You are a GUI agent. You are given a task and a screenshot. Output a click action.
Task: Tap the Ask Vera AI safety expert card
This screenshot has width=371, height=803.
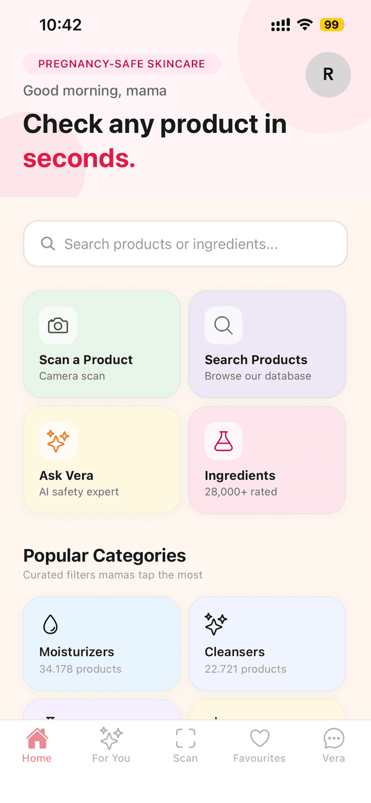click(x=102, y=460)
